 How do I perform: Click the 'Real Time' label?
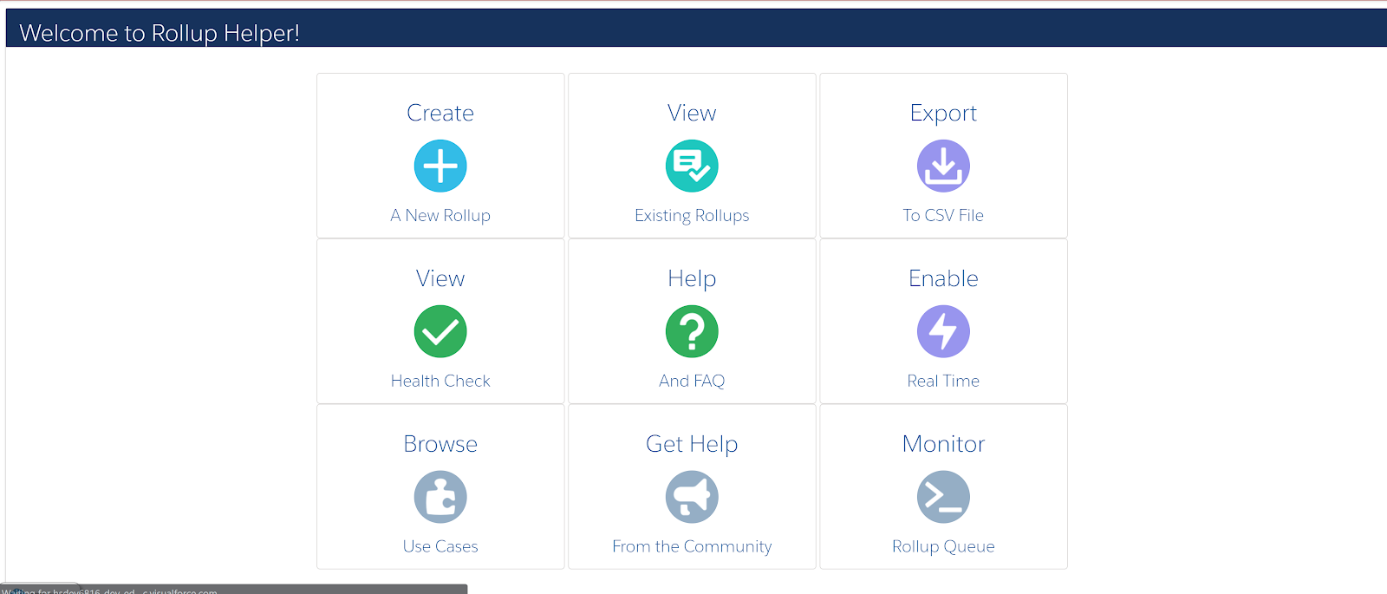(x=943, y=381)
